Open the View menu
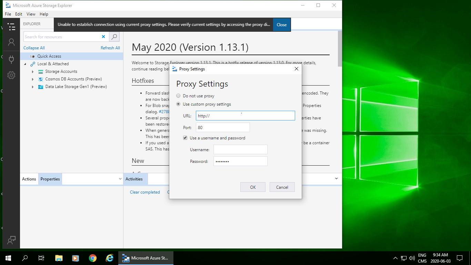This screenshot has width=471, height=265. point(31,14)
